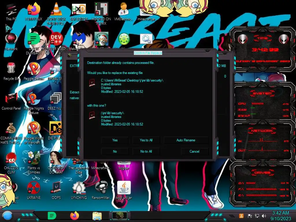Choose the Yes to All button
Viewport: 296px width, 222px height.
coord(146,140)
